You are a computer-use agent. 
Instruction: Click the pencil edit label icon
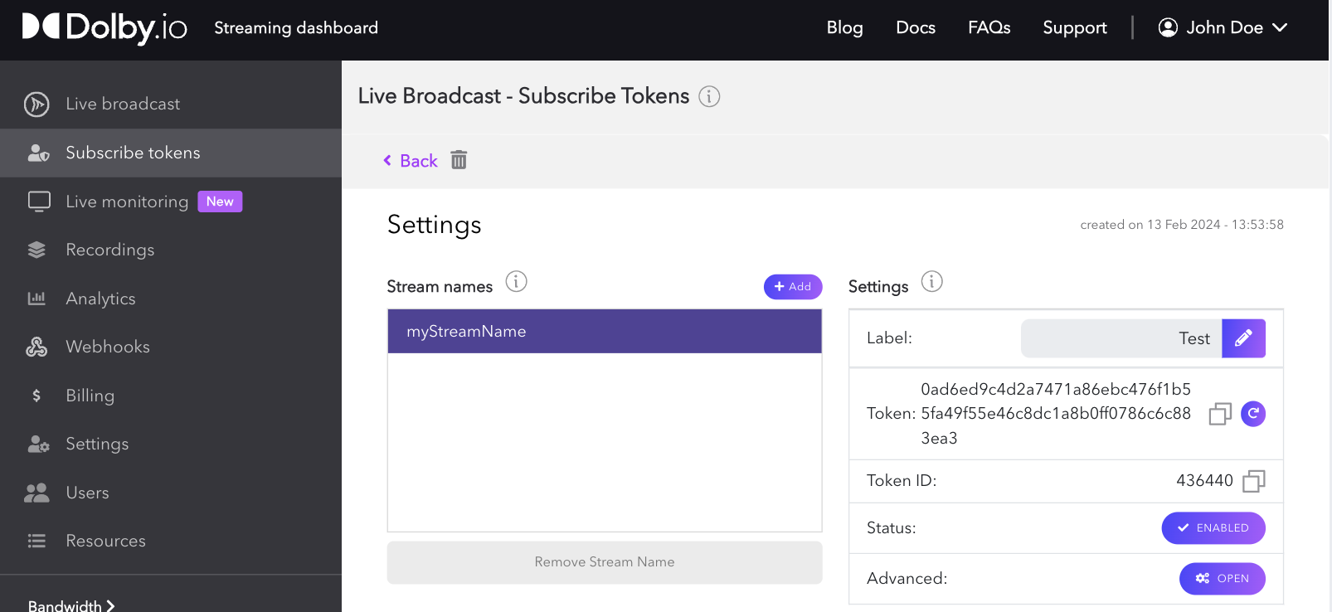1243,338
